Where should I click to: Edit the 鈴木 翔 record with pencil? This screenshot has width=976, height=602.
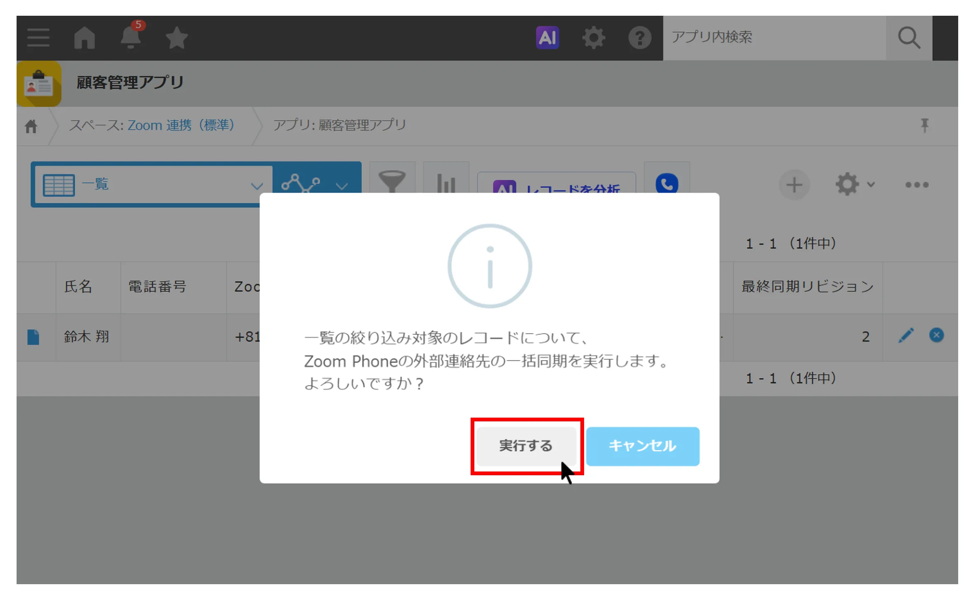pos(906,335)
